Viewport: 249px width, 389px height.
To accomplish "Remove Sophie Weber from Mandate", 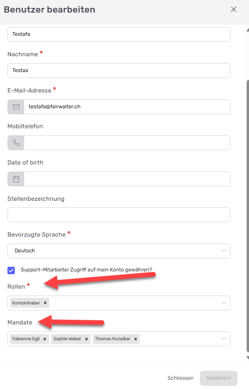I will click(86, 339).
